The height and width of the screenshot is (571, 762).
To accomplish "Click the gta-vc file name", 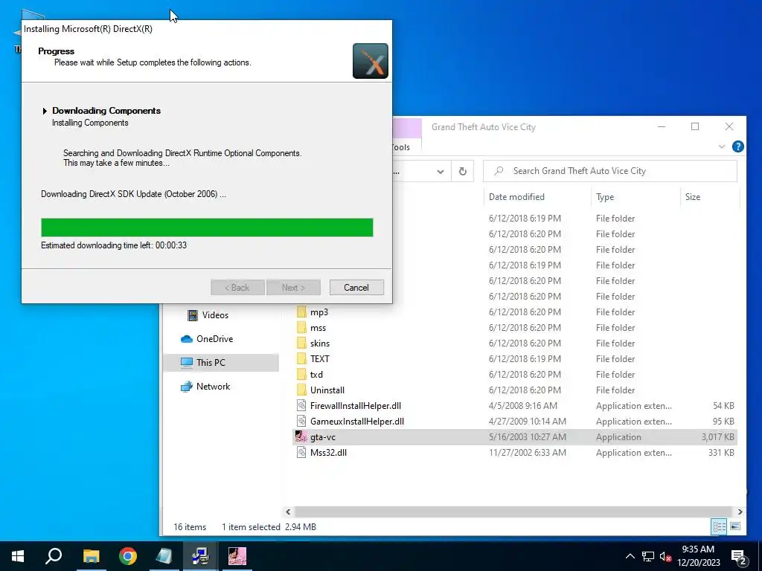I will (323, 437).
